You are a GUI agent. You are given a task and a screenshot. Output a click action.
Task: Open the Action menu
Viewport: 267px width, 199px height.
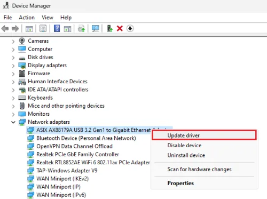pyautogui.click(x=27, y=18)
